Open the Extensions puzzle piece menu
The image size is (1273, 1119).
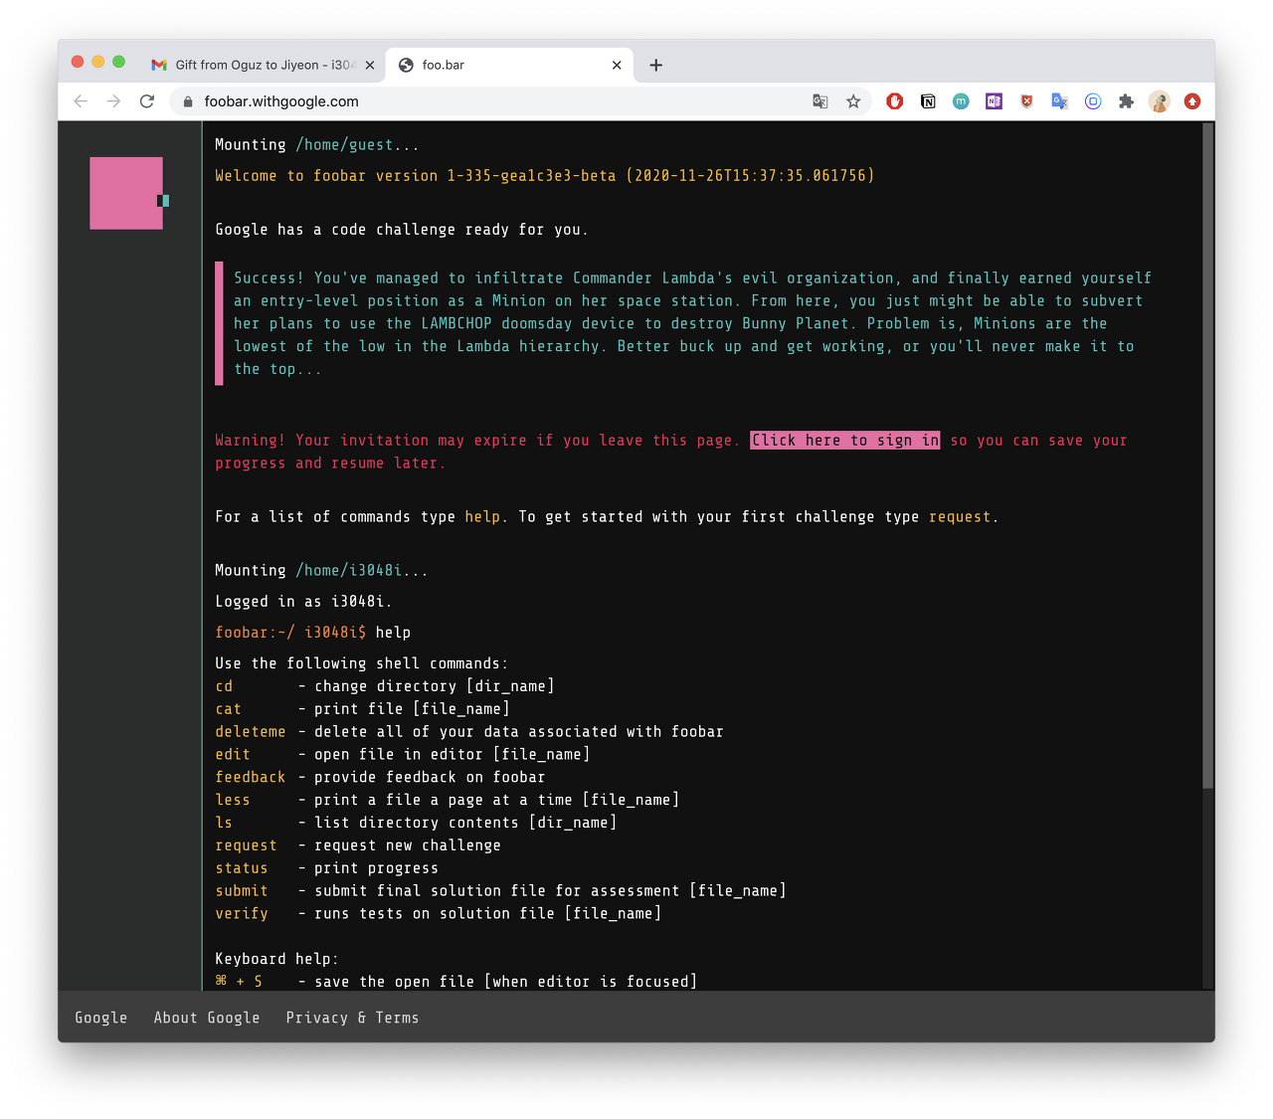pyautogui.click(x=1126, y=101)
